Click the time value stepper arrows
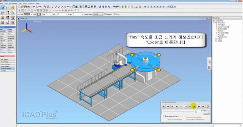Viewport: 243px width, 127px height. point(209,111)
